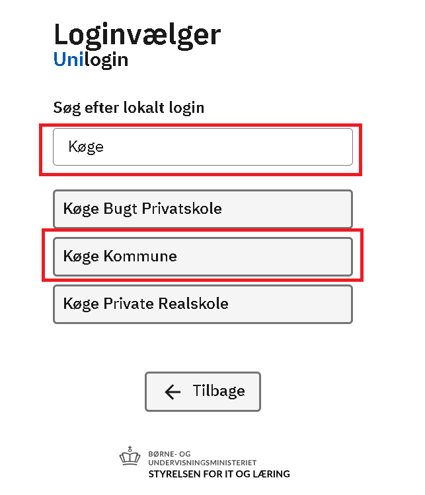Click the "Tilbage" text label
Image resolution: width=425 pixels, height=495 pixels.
pos(219,391)
